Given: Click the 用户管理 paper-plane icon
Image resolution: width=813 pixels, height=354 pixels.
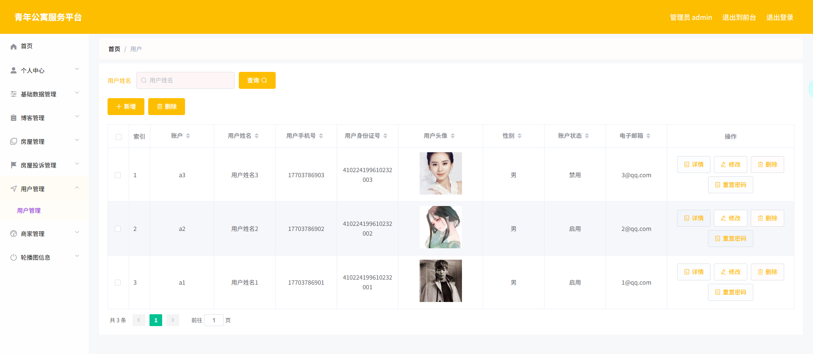Looking at the screenshot, I should 14,189.
